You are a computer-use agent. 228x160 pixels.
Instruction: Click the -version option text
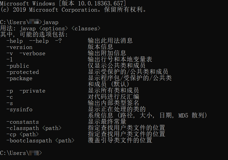(19, 47)
